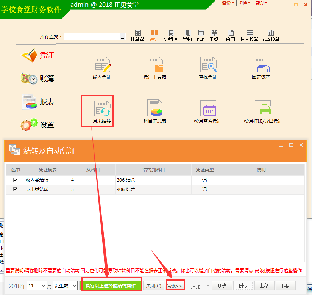Screen dimensions: 312x295
Task: Switch to the 账簿 sidebar tab
Action: tap(38, 78)
